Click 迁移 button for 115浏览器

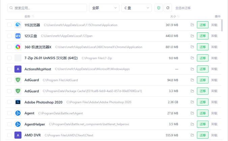pos(203,25)
